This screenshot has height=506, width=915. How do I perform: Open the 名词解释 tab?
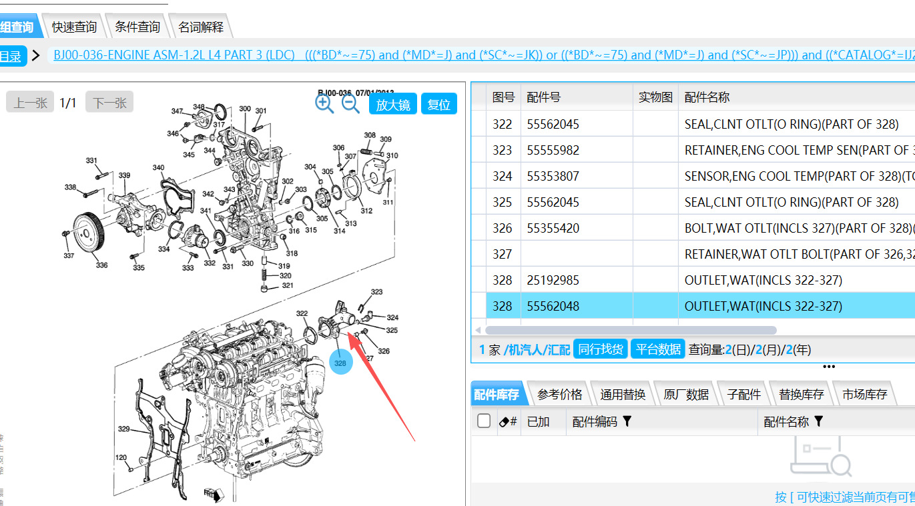pyautogui.click(x=200, y=27)
